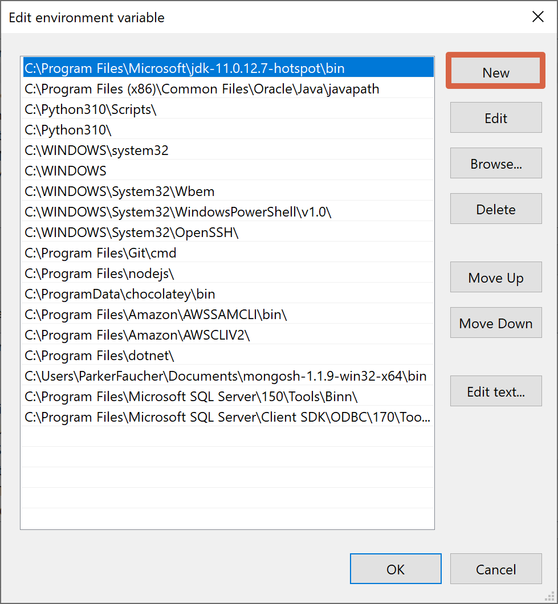Delete the selected path entry

pyautogui.click(x=495, y=210)
